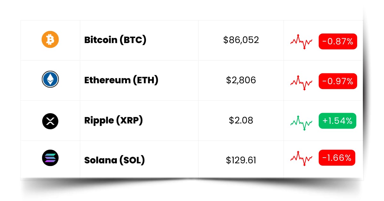Click the red -1.66% change badge
The width and height of the screenshot is (384, 201).
tap(337, 158)
